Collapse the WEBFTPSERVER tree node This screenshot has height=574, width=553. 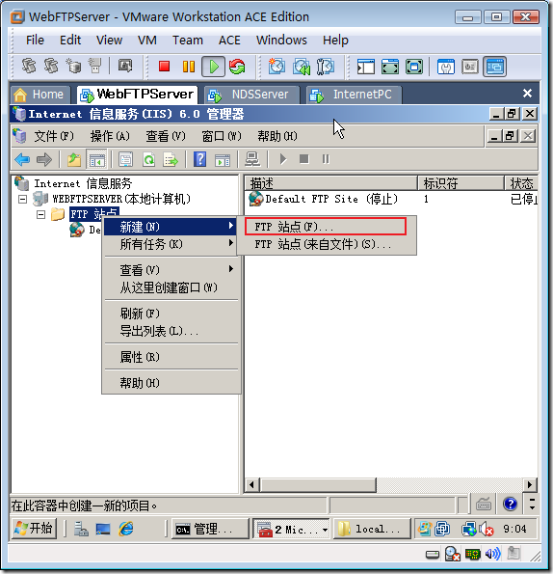23,199
